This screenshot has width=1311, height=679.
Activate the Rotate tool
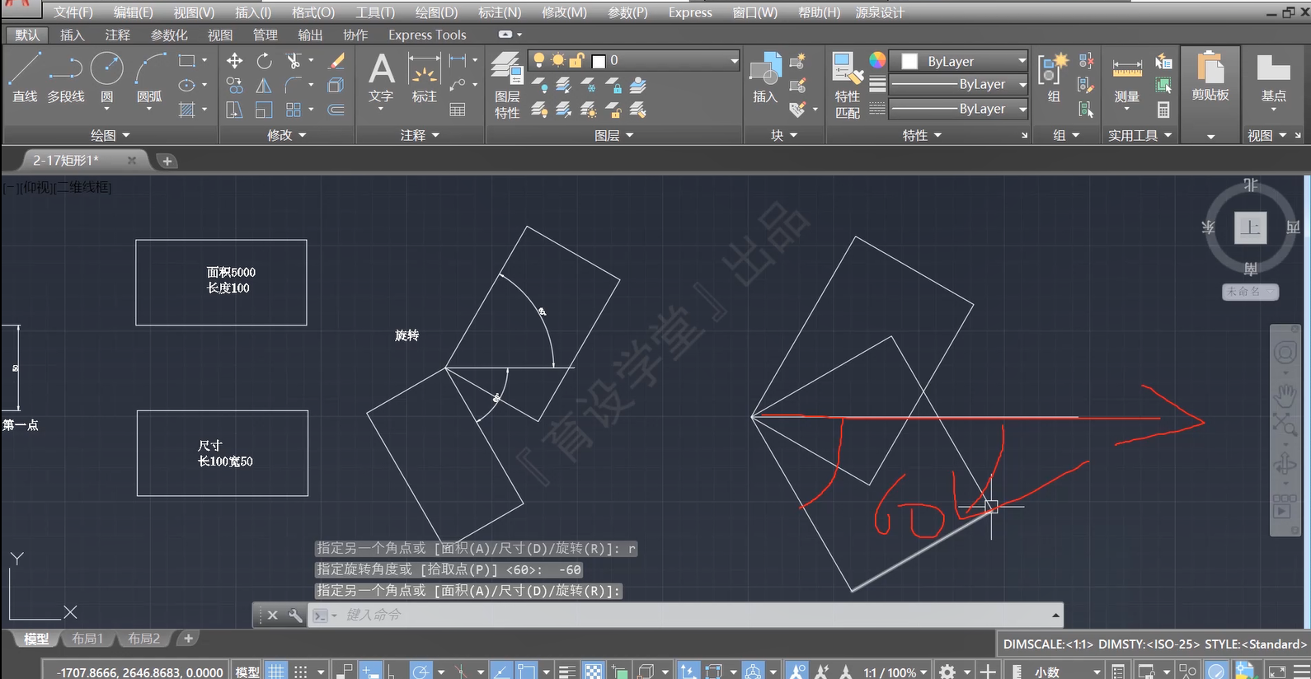264,61
